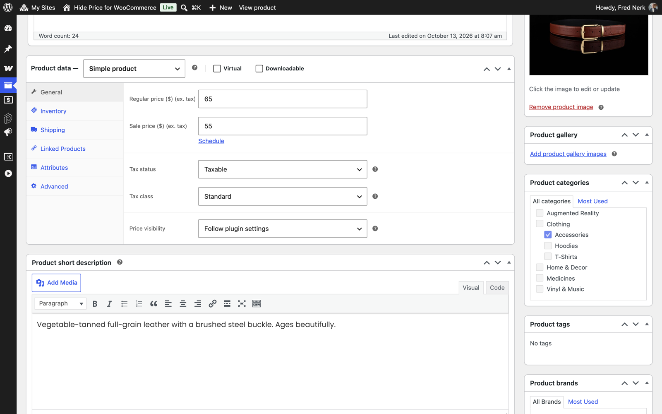Apply italic formatting in editor toolbar
Screen dimensions: 662x414
pos(109,304)
